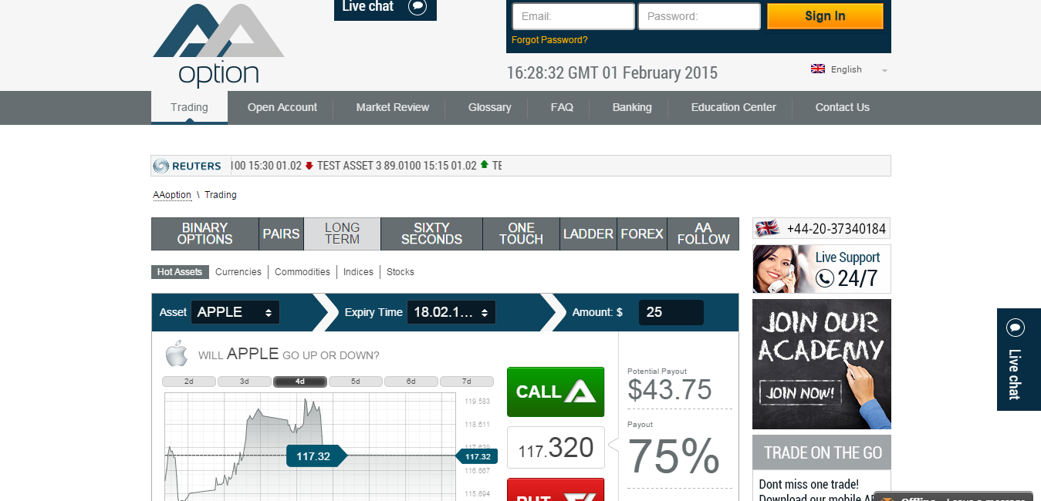Filter assets by Commodities
Viewport: 1041px width, 501px height.
coord(302,272)
